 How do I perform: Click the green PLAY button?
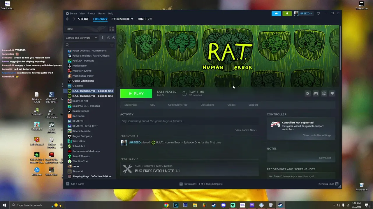coord(136,93)
